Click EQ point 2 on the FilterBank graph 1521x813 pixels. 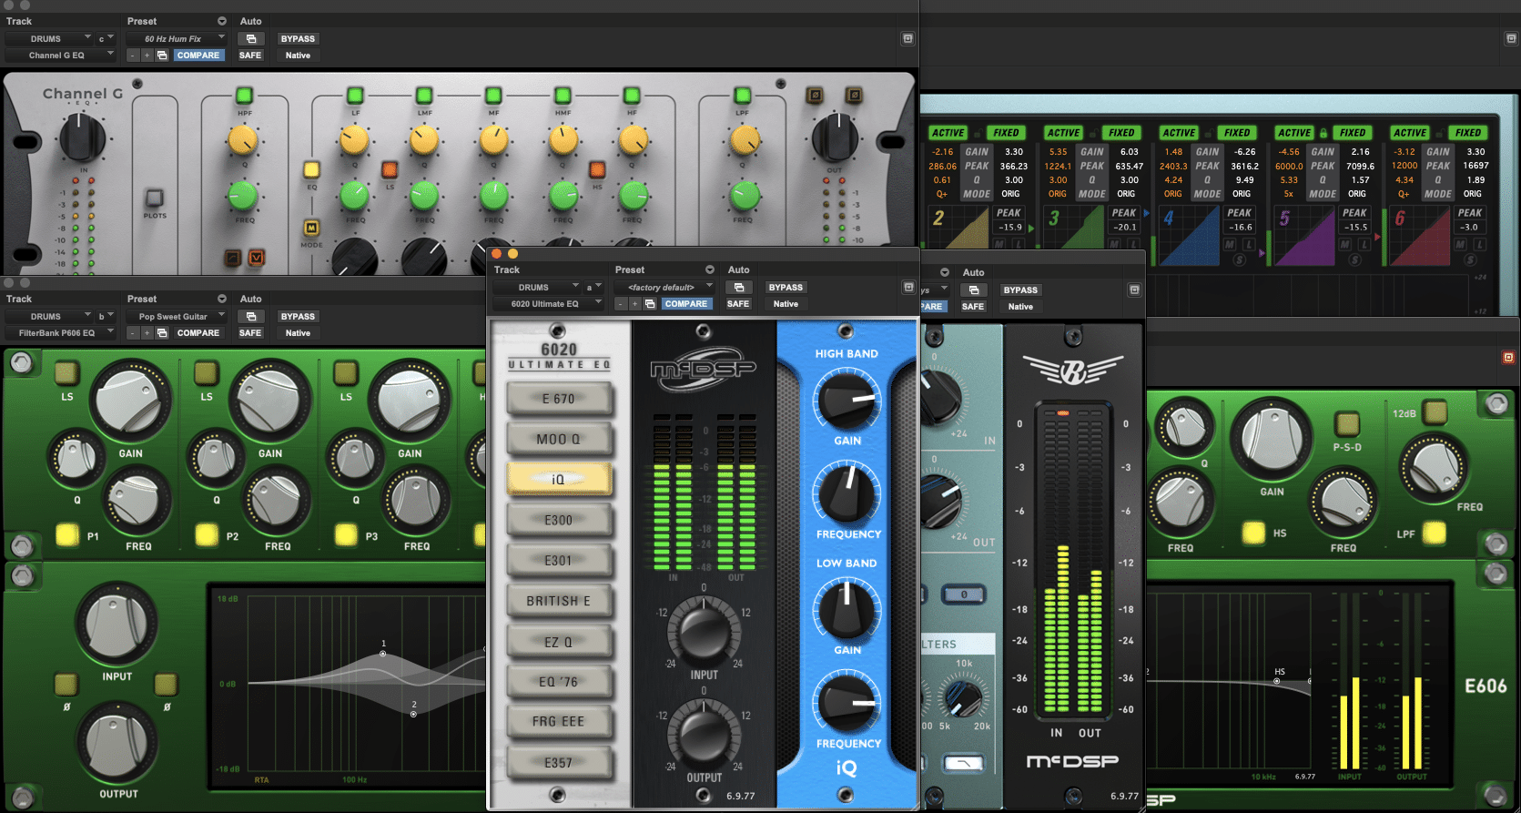coord(413,714)
